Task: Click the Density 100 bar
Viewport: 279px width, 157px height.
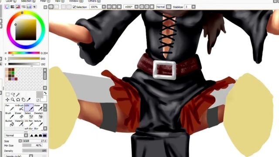Action: tap(35, 150)
